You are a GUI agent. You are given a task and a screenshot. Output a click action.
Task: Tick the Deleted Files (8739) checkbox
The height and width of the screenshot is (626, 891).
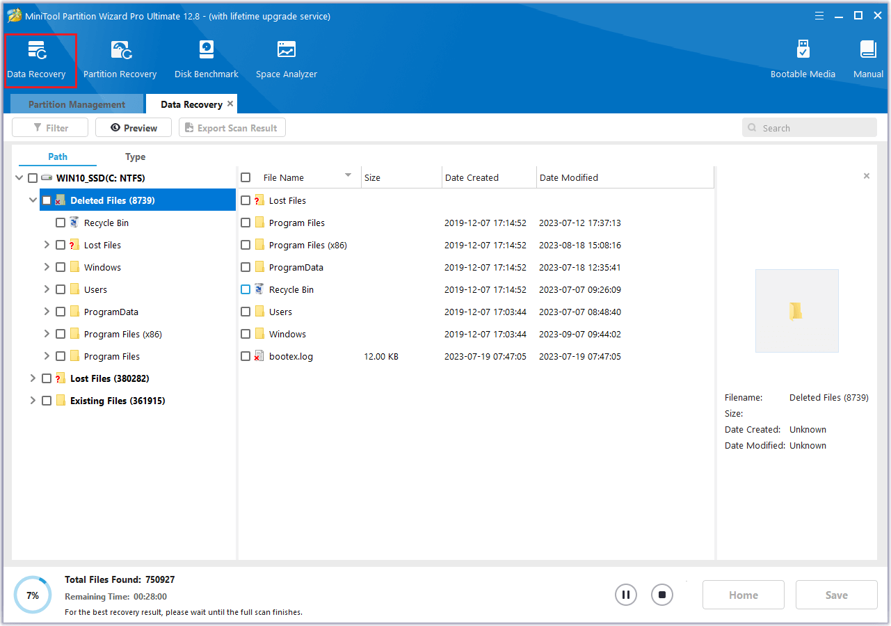pos(47,200)
